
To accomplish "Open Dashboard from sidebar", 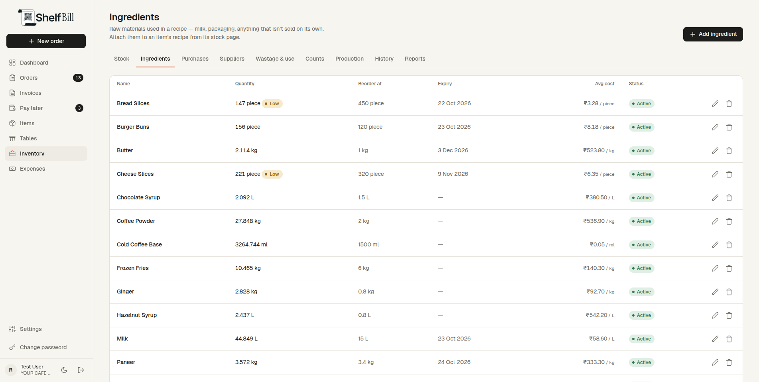I will point(46,63).
